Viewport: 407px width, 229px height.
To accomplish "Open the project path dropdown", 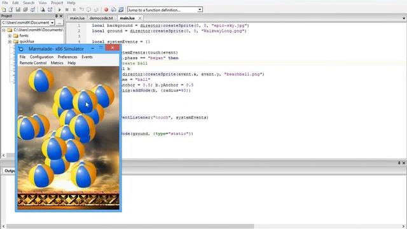I will point(52,23).
